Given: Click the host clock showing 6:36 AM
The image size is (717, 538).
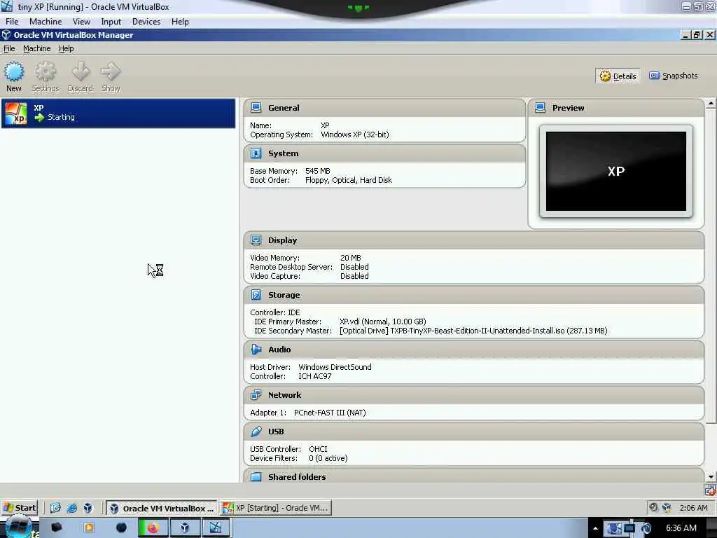Looking at the screenshot, I should (681, 528).
